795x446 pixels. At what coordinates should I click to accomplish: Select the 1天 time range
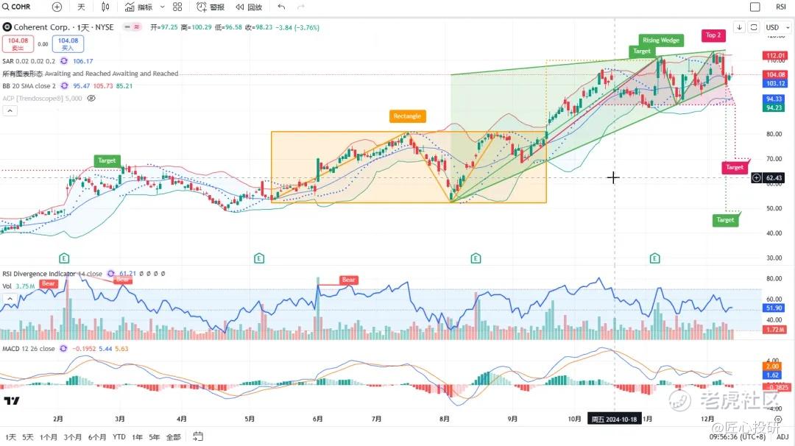(x=10, y=437)
